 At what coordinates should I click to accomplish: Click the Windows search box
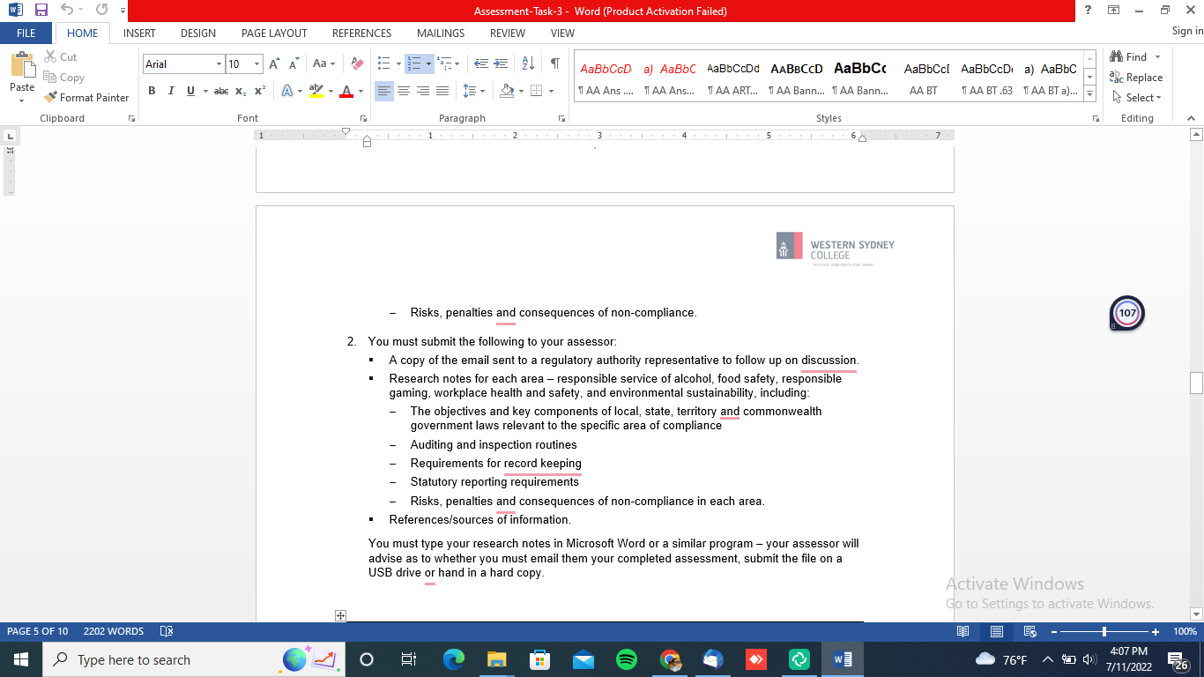[194, 659]
